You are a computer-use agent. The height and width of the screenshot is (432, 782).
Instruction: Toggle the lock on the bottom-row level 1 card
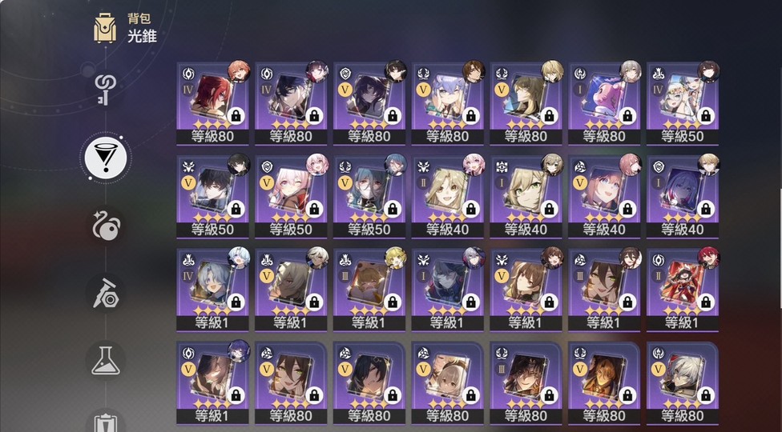[x=236, y=396]
